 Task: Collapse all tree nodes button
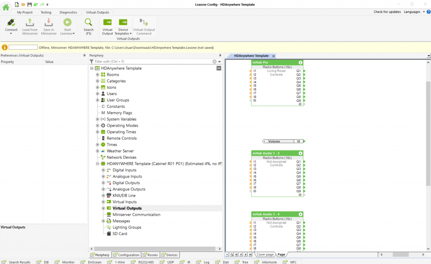219,68
